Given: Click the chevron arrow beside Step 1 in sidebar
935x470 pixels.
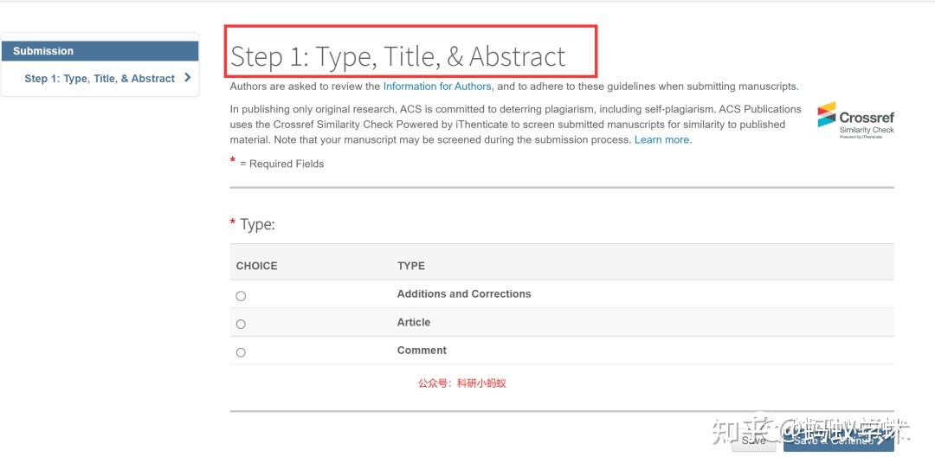Looking at the screenshot, I should (188, 78).
